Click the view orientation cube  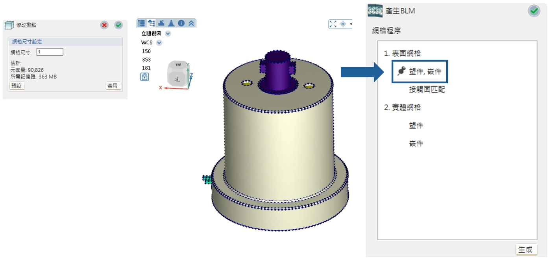pyautogui.click(x=178, y=73)
